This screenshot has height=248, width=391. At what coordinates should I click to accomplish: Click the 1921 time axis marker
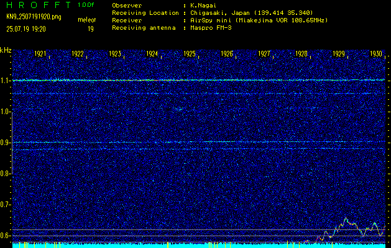40,53
